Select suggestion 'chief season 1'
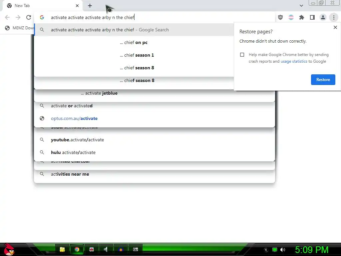This screenshot has width=341, height=256. [134, 55]
